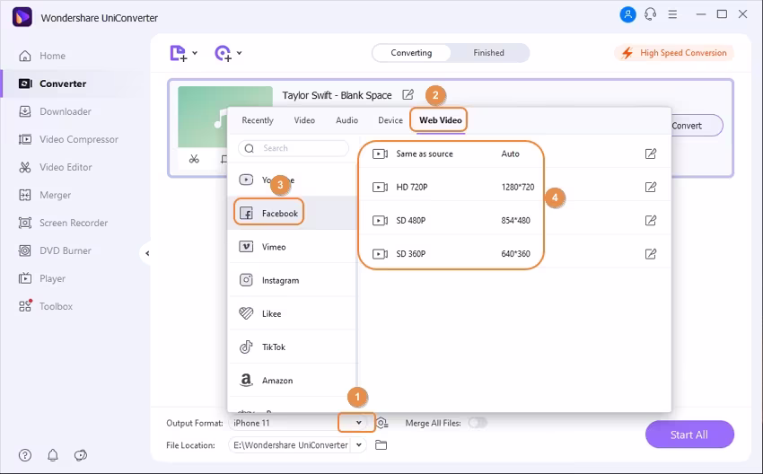Open the notifications bell icon

click(x=53, y=455)
